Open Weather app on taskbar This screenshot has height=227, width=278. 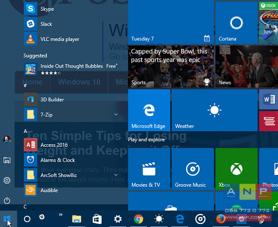coord(159,219)
